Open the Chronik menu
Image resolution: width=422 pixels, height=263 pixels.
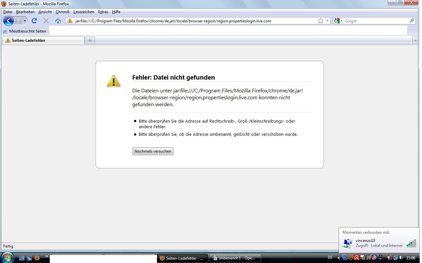point(63,12)
